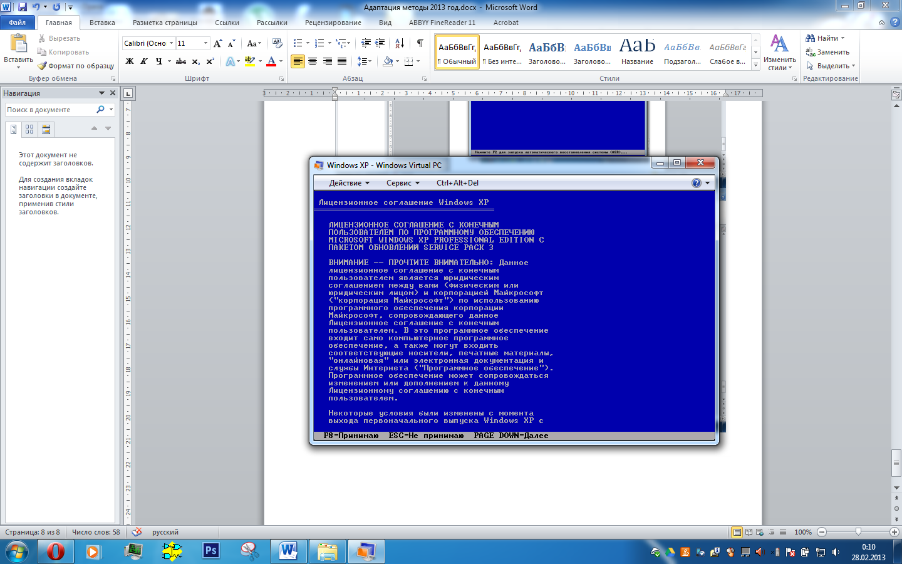
Task: Justify the text alignment
Action: (x=341, y=61)
